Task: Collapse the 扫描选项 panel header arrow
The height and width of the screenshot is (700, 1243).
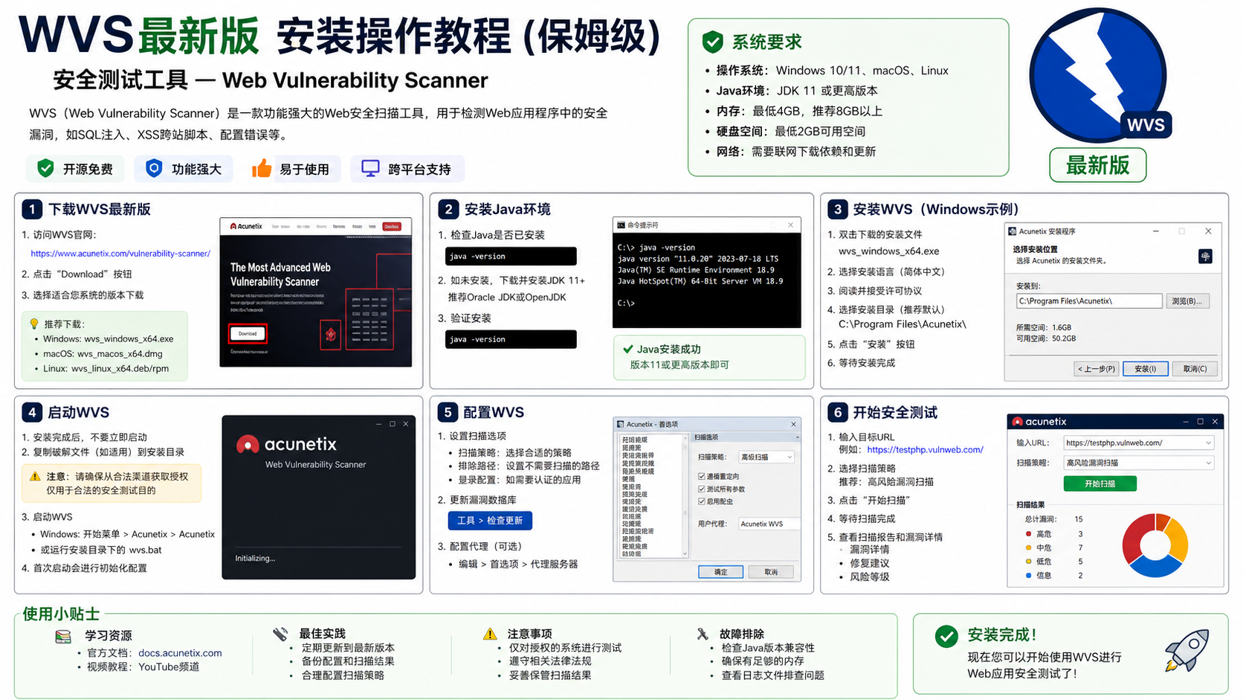Action: (x=797, y=437)
